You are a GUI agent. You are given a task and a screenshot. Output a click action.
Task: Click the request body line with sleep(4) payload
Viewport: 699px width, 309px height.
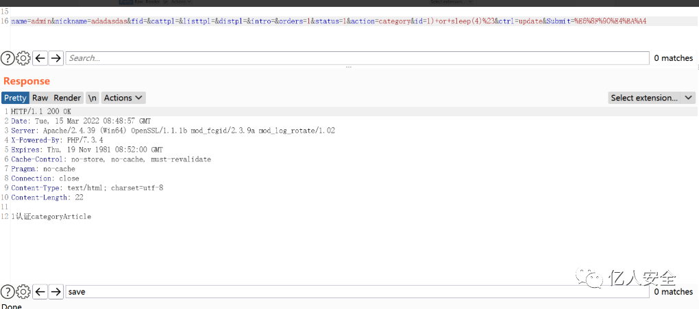[328, 21]
